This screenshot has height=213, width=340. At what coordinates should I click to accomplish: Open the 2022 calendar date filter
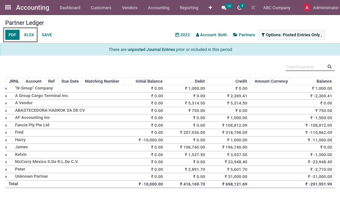tap(182, 35)
